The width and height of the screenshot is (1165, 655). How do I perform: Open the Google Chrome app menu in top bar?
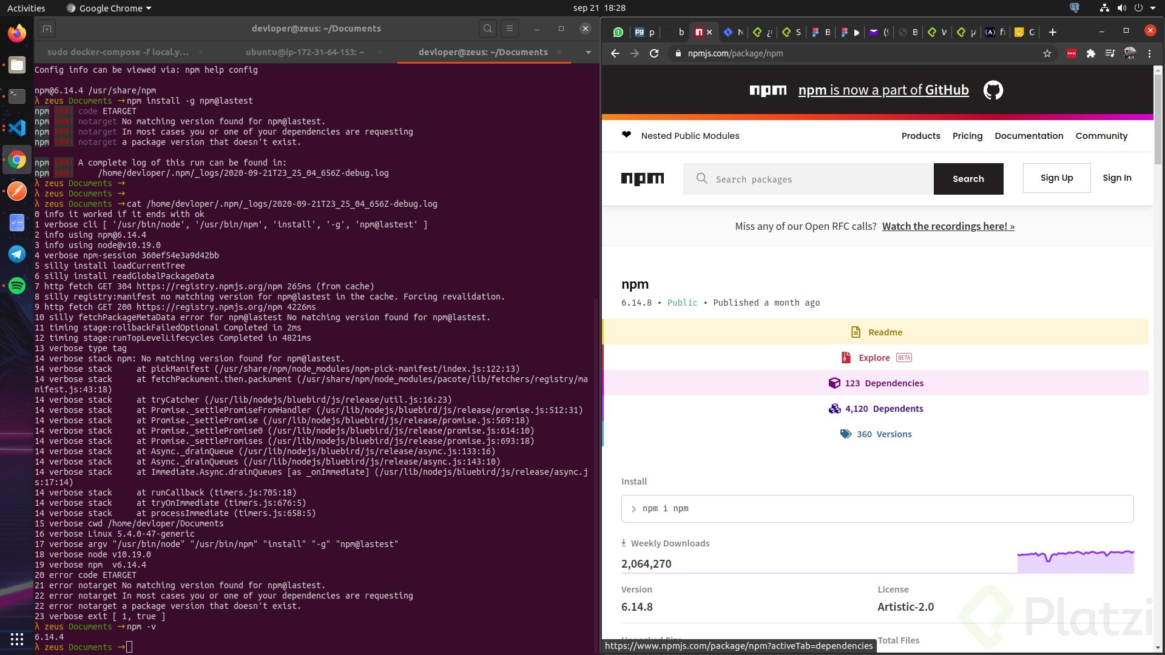tap(109, 8)
